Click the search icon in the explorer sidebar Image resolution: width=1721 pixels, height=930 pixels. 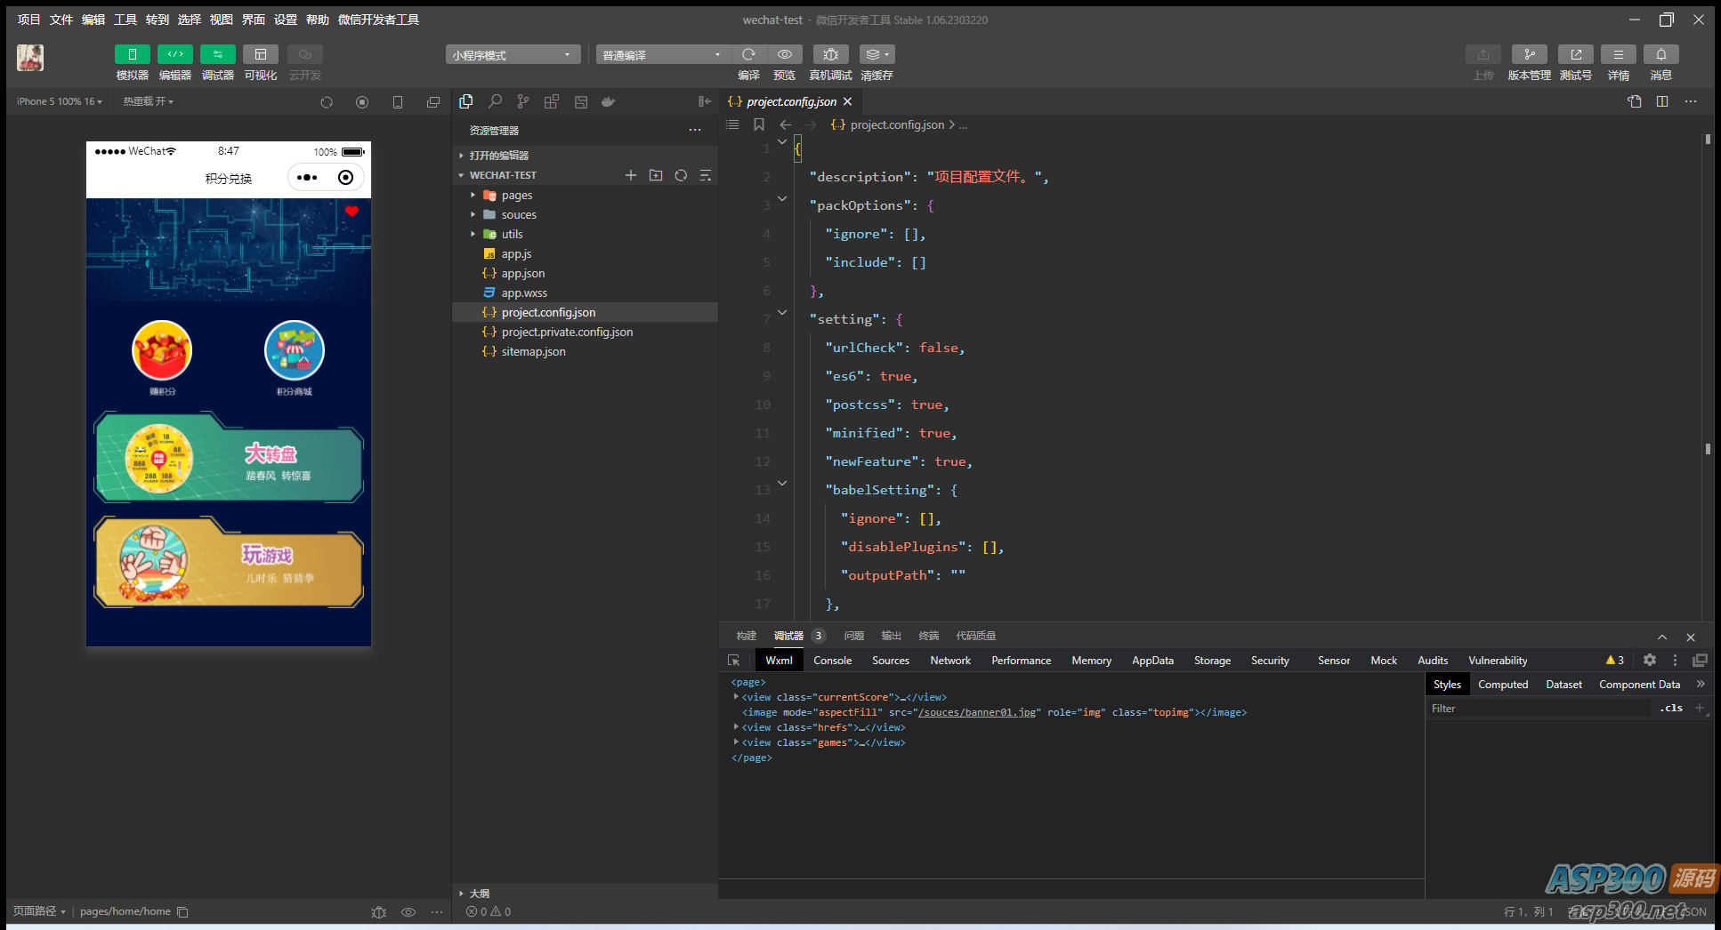point(495,102)
